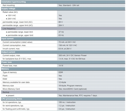Click the '14 W' value
The image size is (126, 111).
[61, 65]
